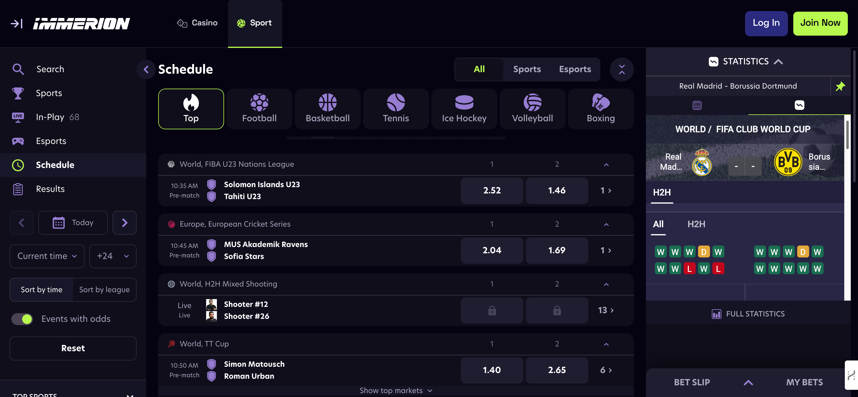Bet 2.65 on Roman Urban
The width and height of the screenshot is (858, 397).
click(x=557, y=370)
